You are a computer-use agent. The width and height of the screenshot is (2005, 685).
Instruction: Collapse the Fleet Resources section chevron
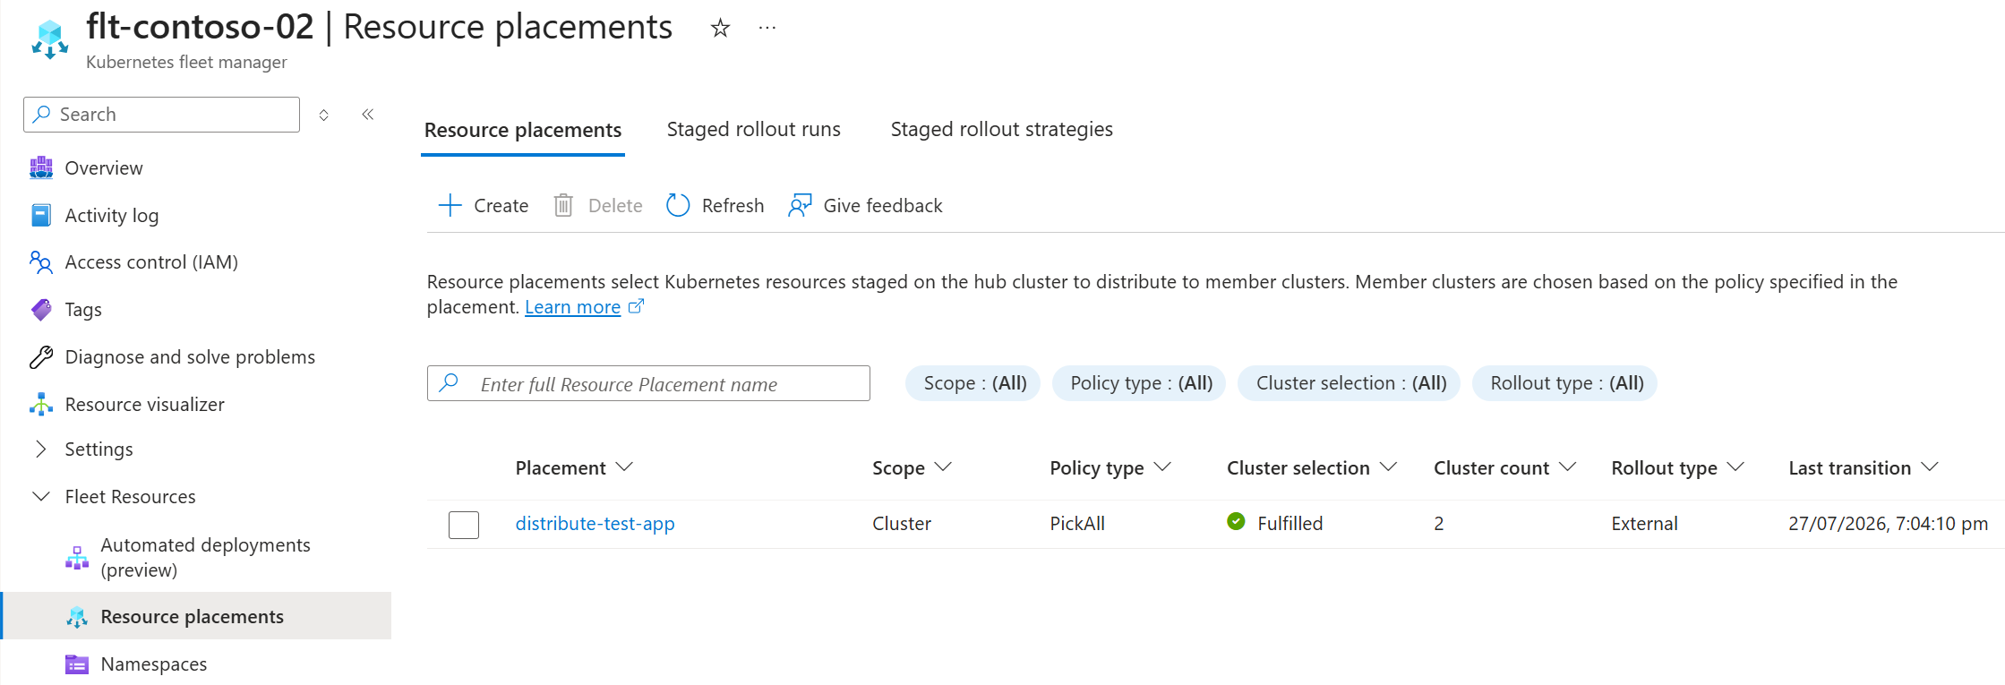pos(40,497)
